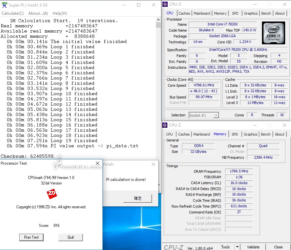291x250 pixels.
Task: Open Graphics tab in upper CPU-Z window
Action: point(251,13)
